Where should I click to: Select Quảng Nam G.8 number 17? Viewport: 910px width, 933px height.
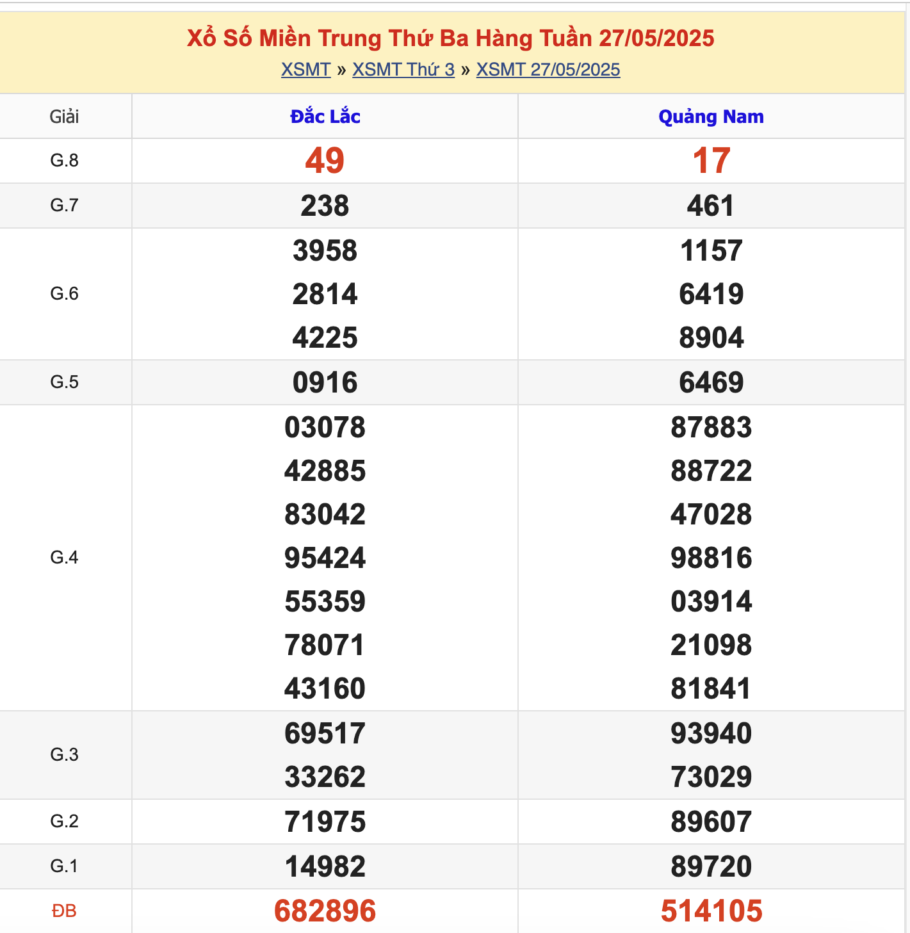(x=711, y=160)
